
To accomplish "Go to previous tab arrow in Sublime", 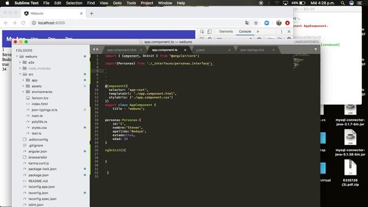I will click(94, 49).
